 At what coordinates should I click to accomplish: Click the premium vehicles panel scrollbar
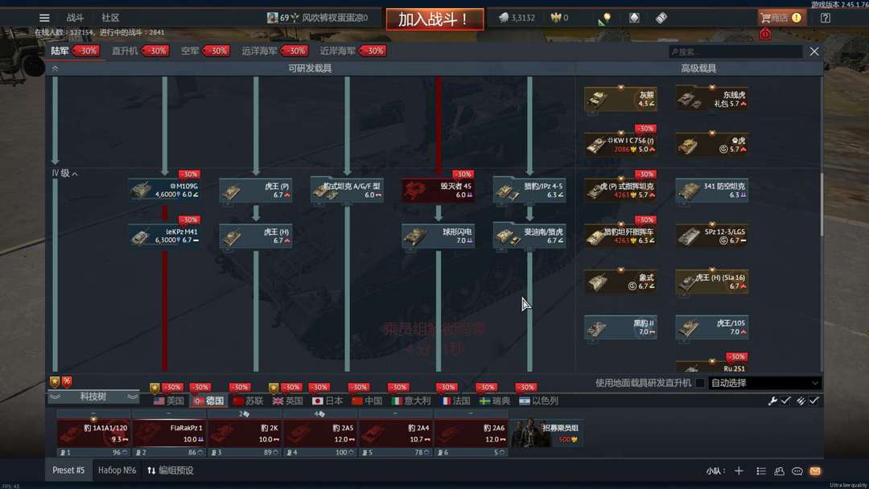pos(822,203)
